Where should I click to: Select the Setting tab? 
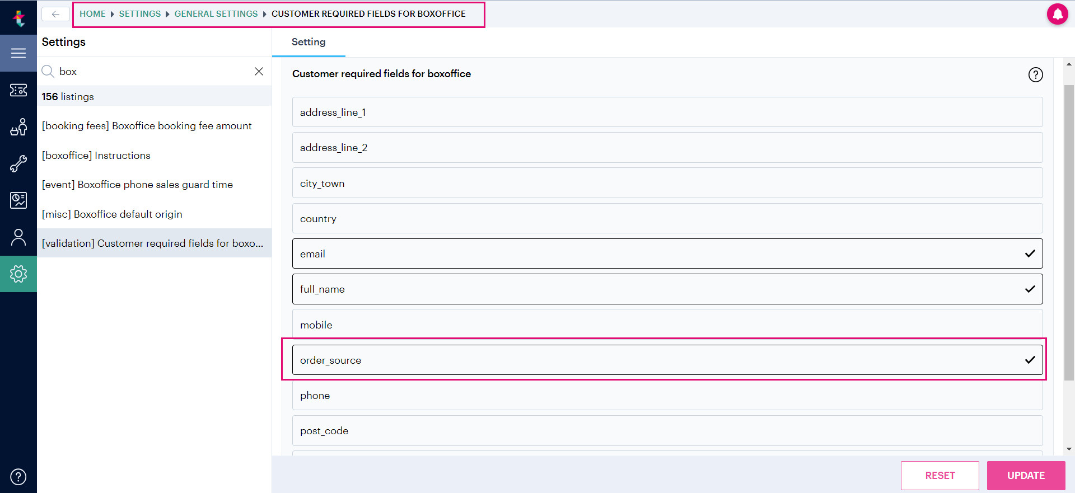coord(309,42)
